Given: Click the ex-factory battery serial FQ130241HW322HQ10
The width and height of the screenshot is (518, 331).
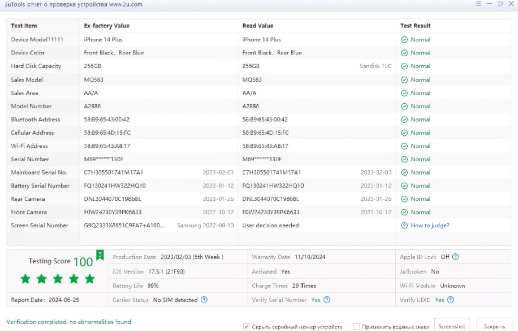Looking at the screenshot, I should point(114,186).
